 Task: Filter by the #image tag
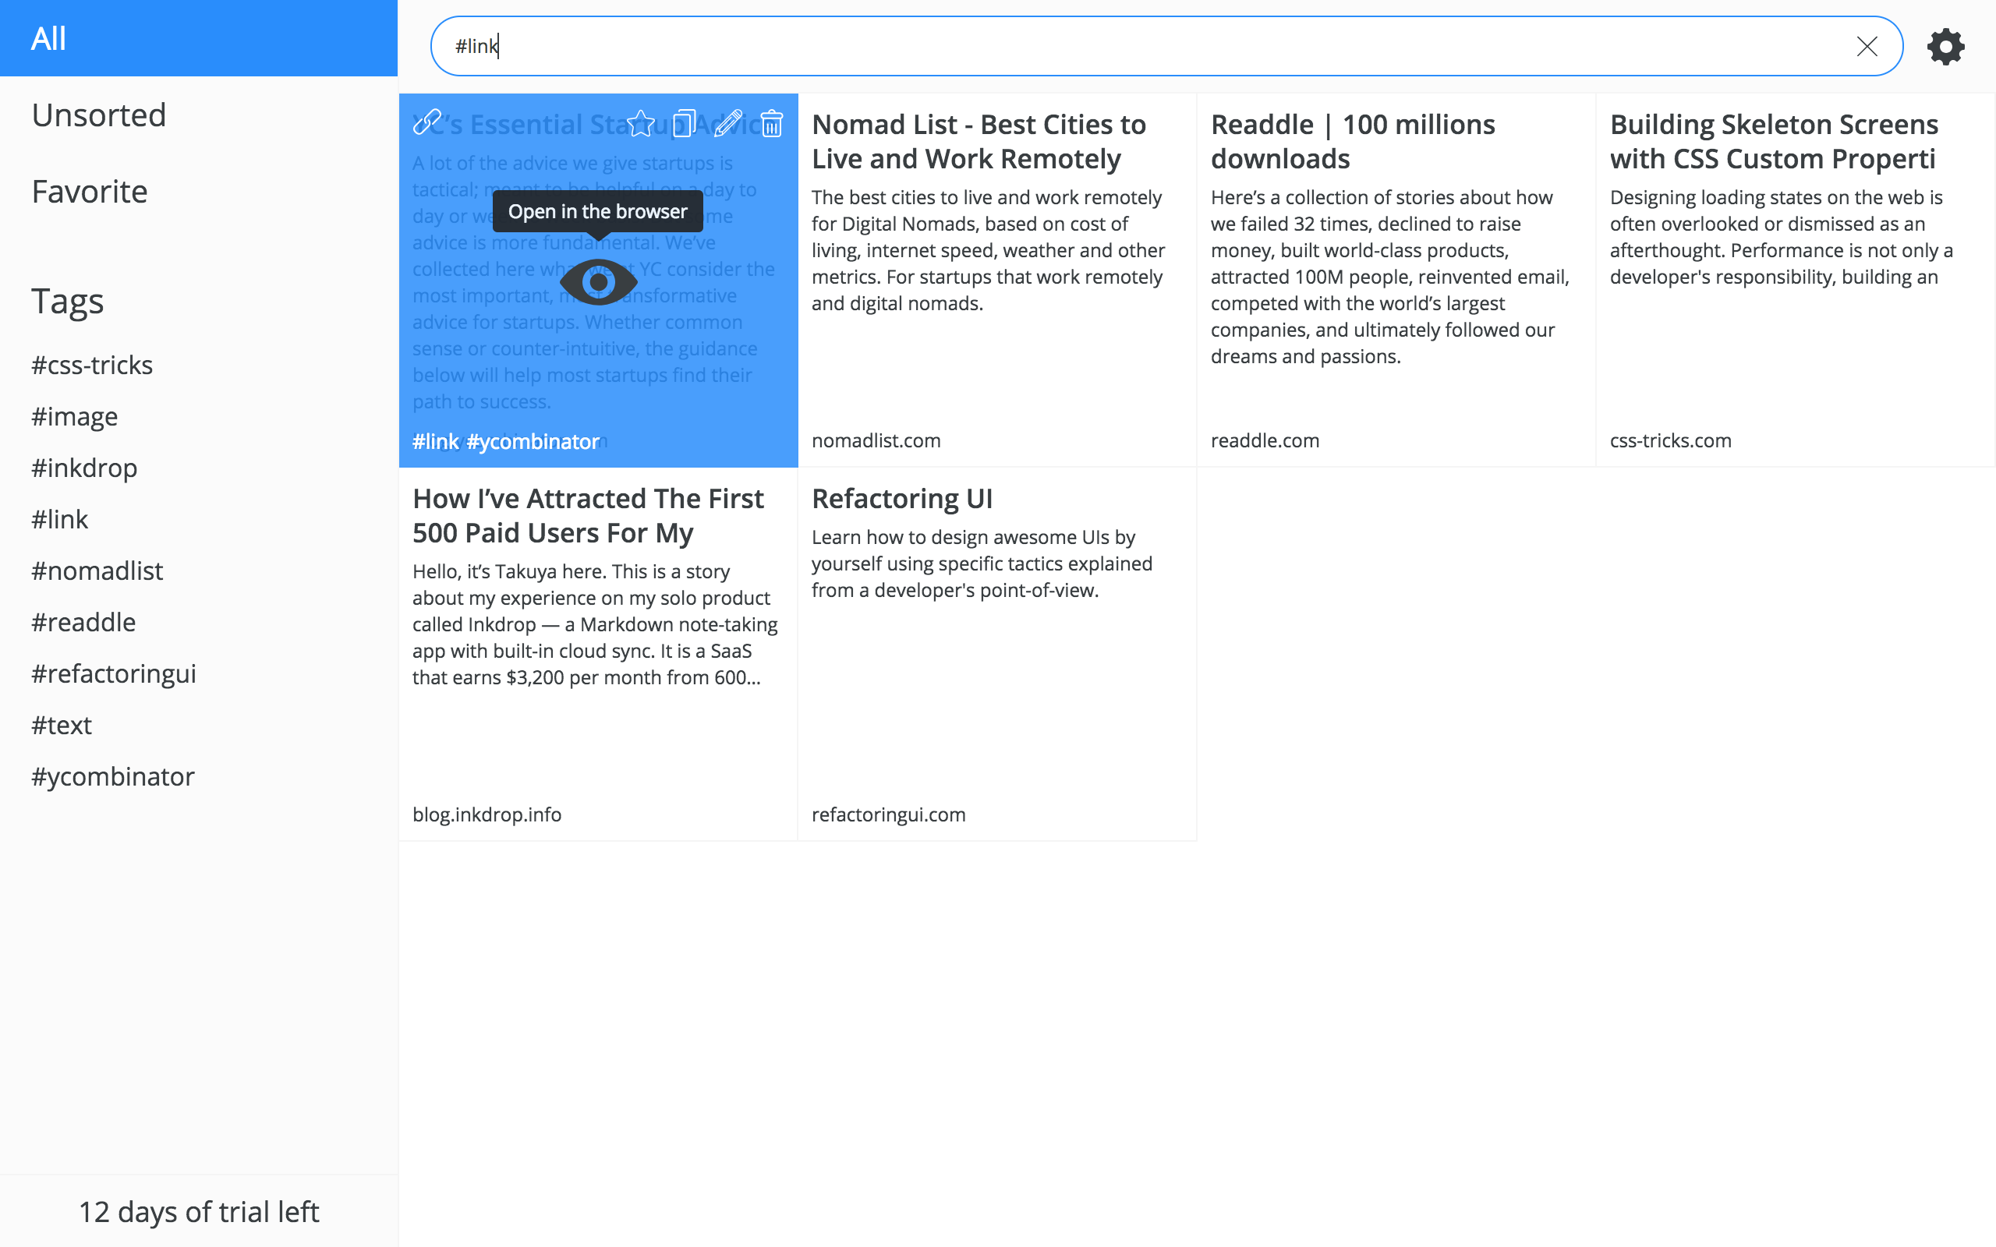click(75, 416)
